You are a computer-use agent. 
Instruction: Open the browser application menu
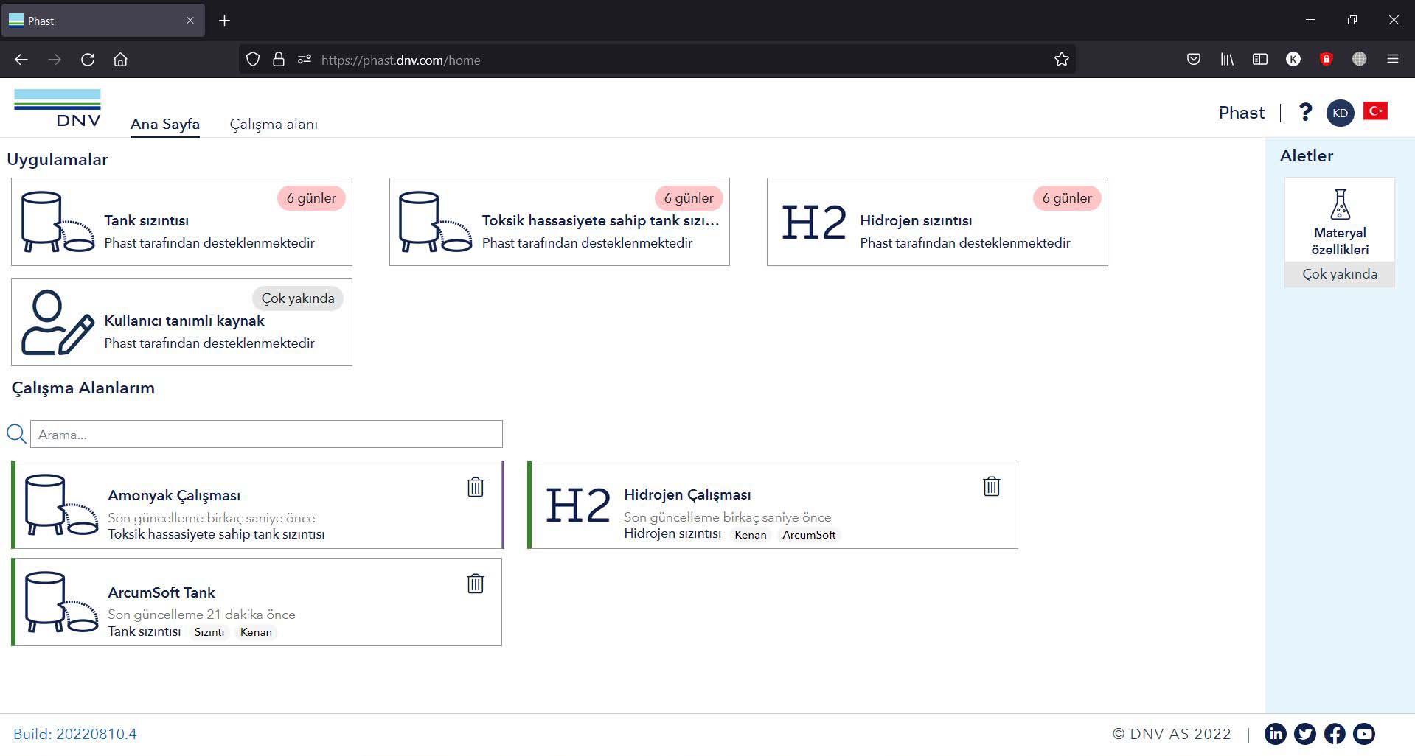[1393, 60]
